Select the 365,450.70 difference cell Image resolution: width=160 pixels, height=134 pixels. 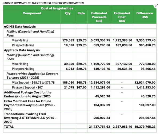147,45
